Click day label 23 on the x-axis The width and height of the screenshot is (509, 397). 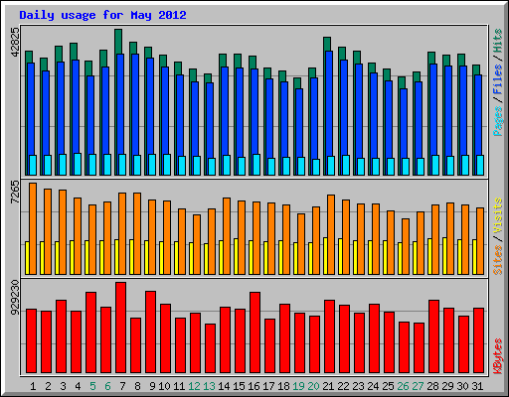(358, 386)
